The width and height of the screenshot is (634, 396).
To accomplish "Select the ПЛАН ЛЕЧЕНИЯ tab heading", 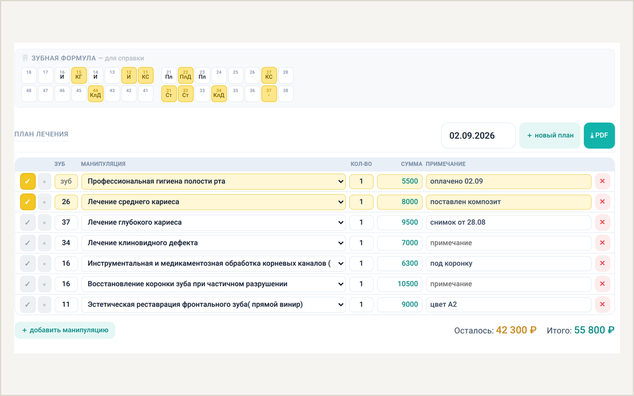I will (42, 134).
